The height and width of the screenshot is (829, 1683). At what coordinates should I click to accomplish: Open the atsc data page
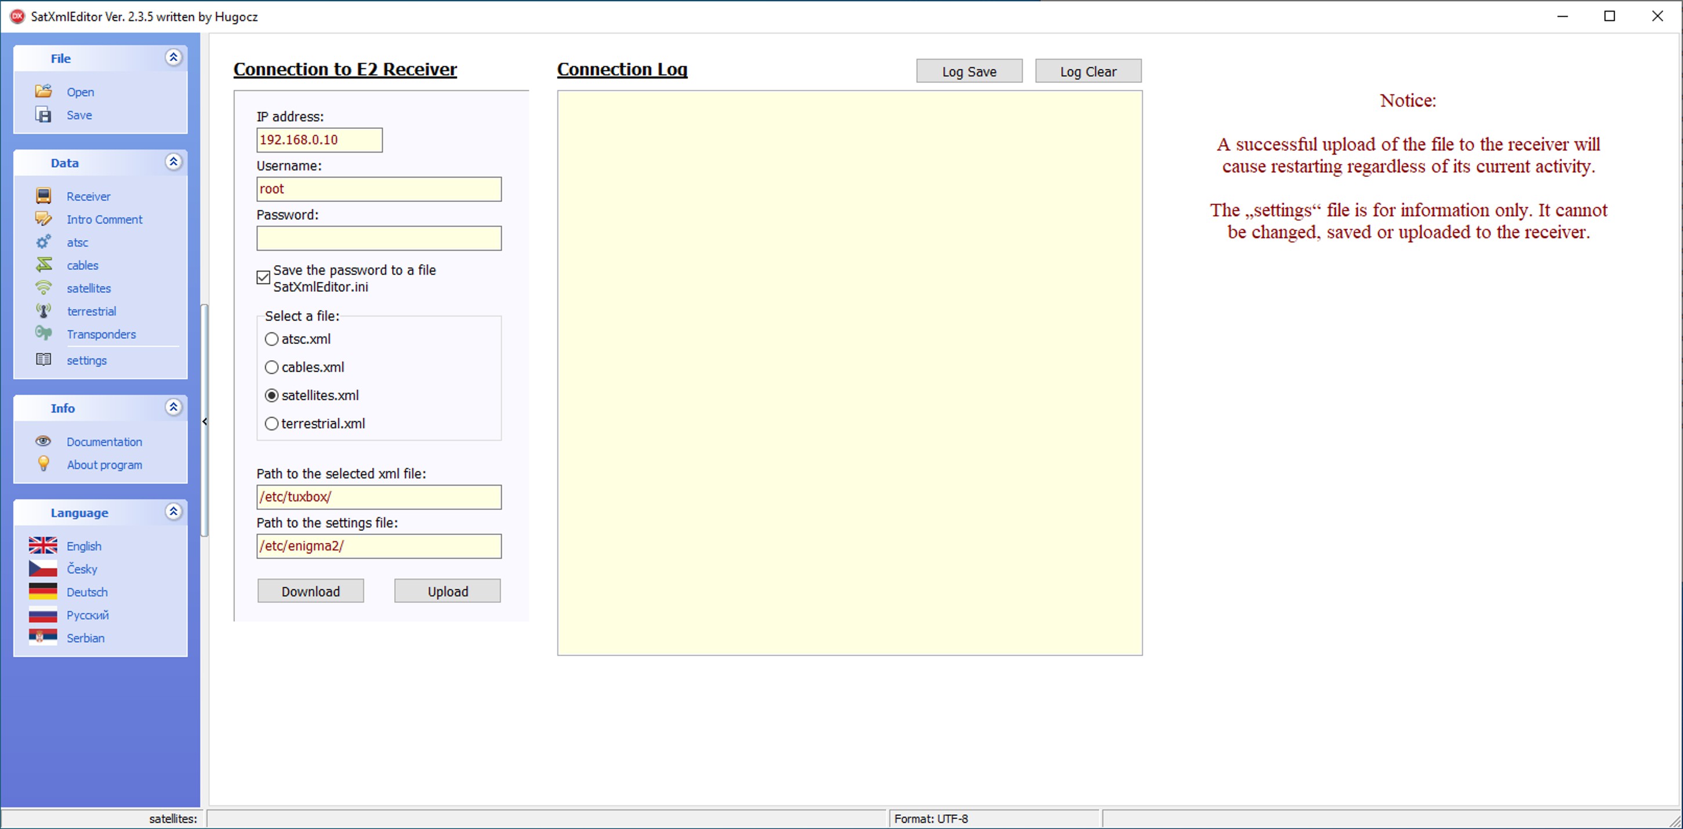click(x=77, y=242)
